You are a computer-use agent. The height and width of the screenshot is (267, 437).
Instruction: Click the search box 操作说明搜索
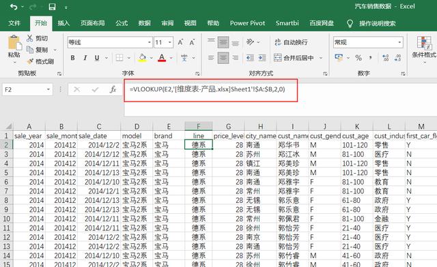pyautogui.click(x=378, y=23)
